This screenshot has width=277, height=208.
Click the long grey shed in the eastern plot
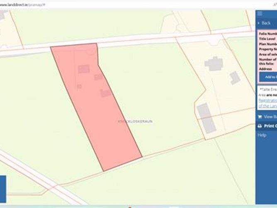(x=207, y=118)
